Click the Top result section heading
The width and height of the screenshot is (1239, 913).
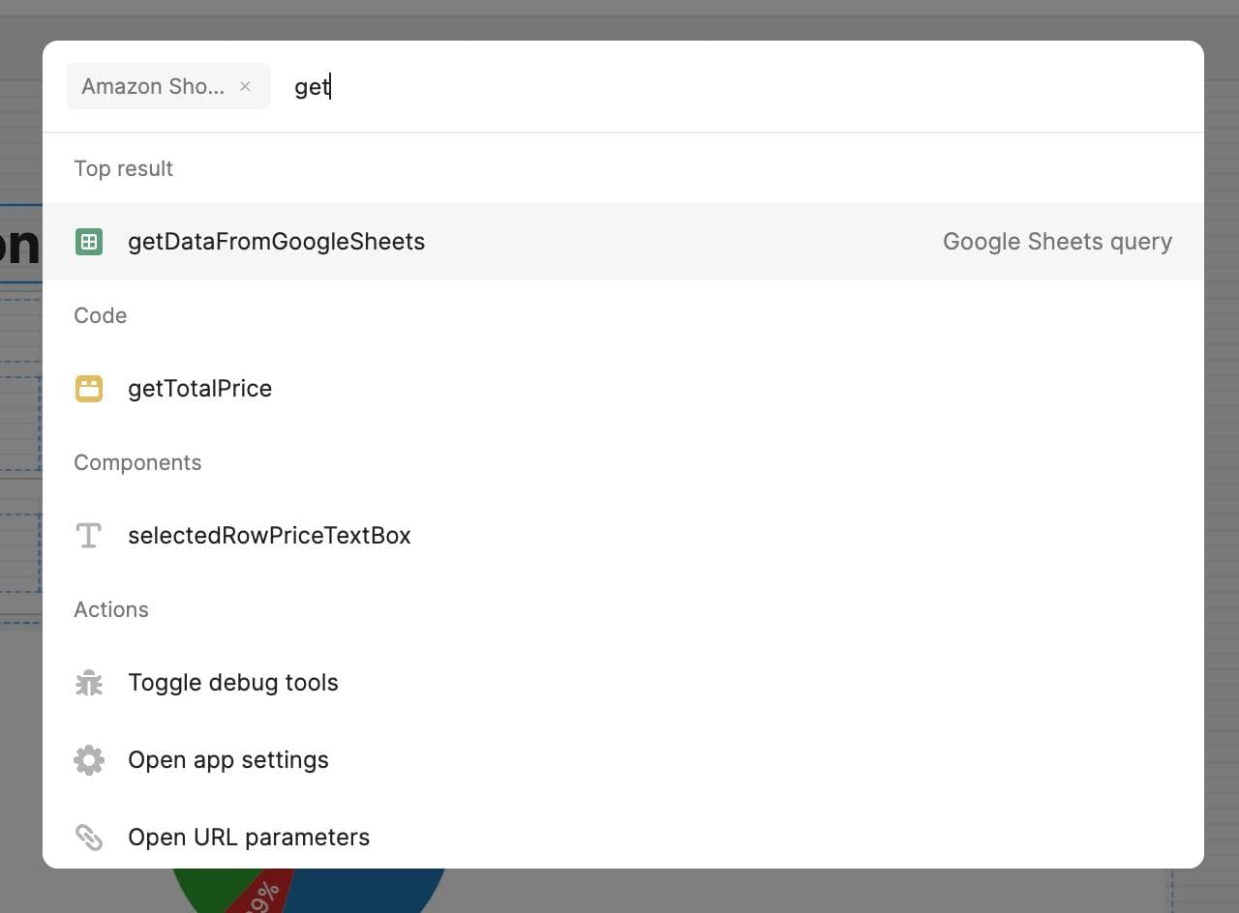(123, 168)
